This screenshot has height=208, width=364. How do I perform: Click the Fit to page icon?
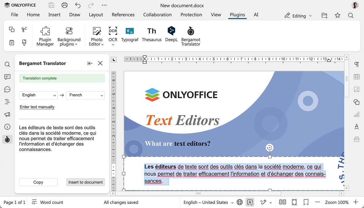click(294, 202)
